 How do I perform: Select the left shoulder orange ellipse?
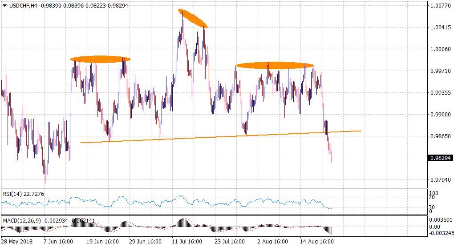100,59
